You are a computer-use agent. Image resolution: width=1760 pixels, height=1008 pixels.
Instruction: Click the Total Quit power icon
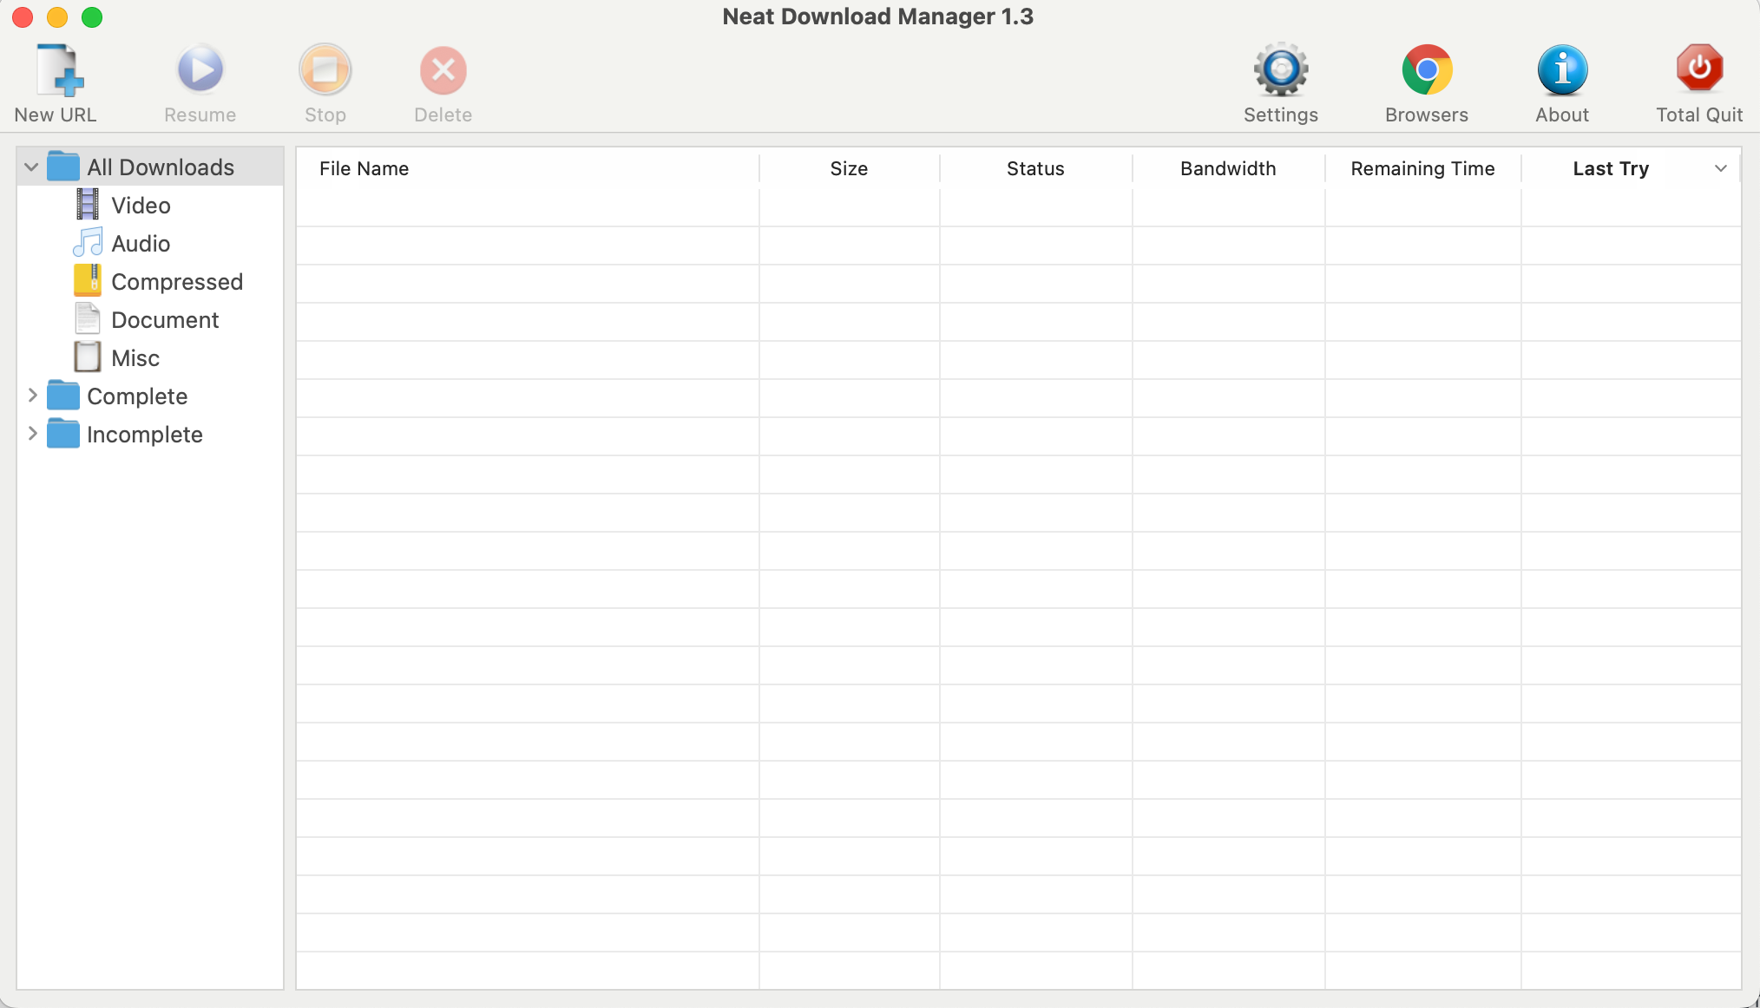tap(1699, 69)
